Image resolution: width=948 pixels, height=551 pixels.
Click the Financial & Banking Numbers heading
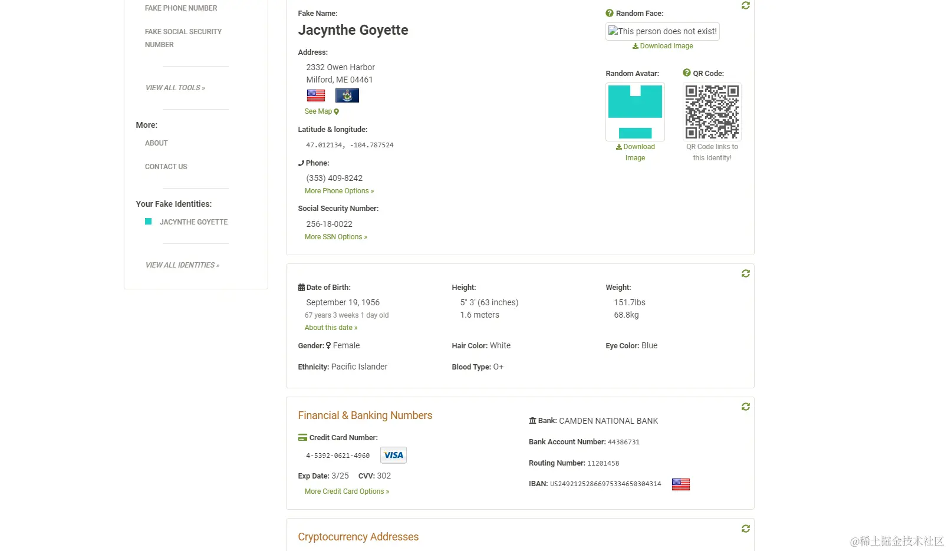365,415
